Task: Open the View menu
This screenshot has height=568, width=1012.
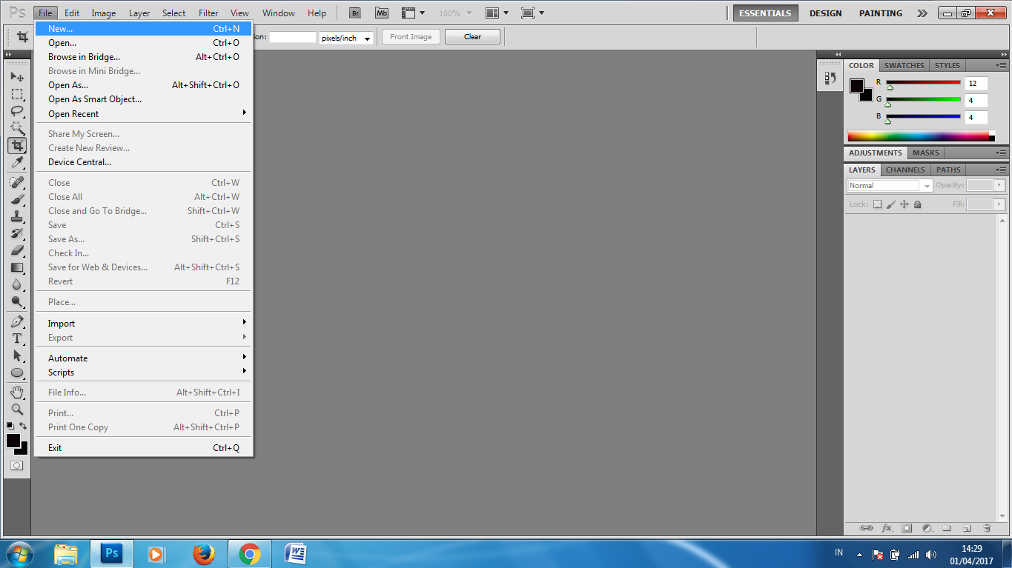Action: [239, 13]
